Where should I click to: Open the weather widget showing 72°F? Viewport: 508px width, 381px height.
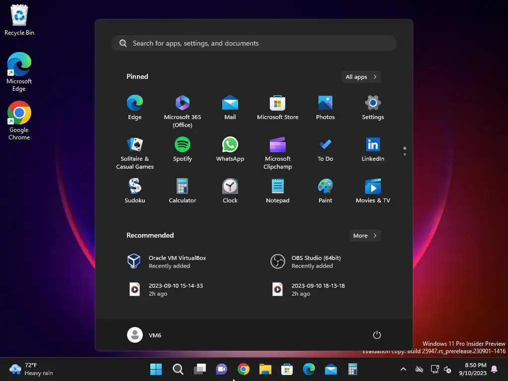pyautogui.click(x=31, y=369)
